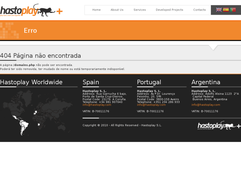Select 'Postal Code: 15179. A Coruña.' text
The image size is (241, 180).
coord(104,99)
